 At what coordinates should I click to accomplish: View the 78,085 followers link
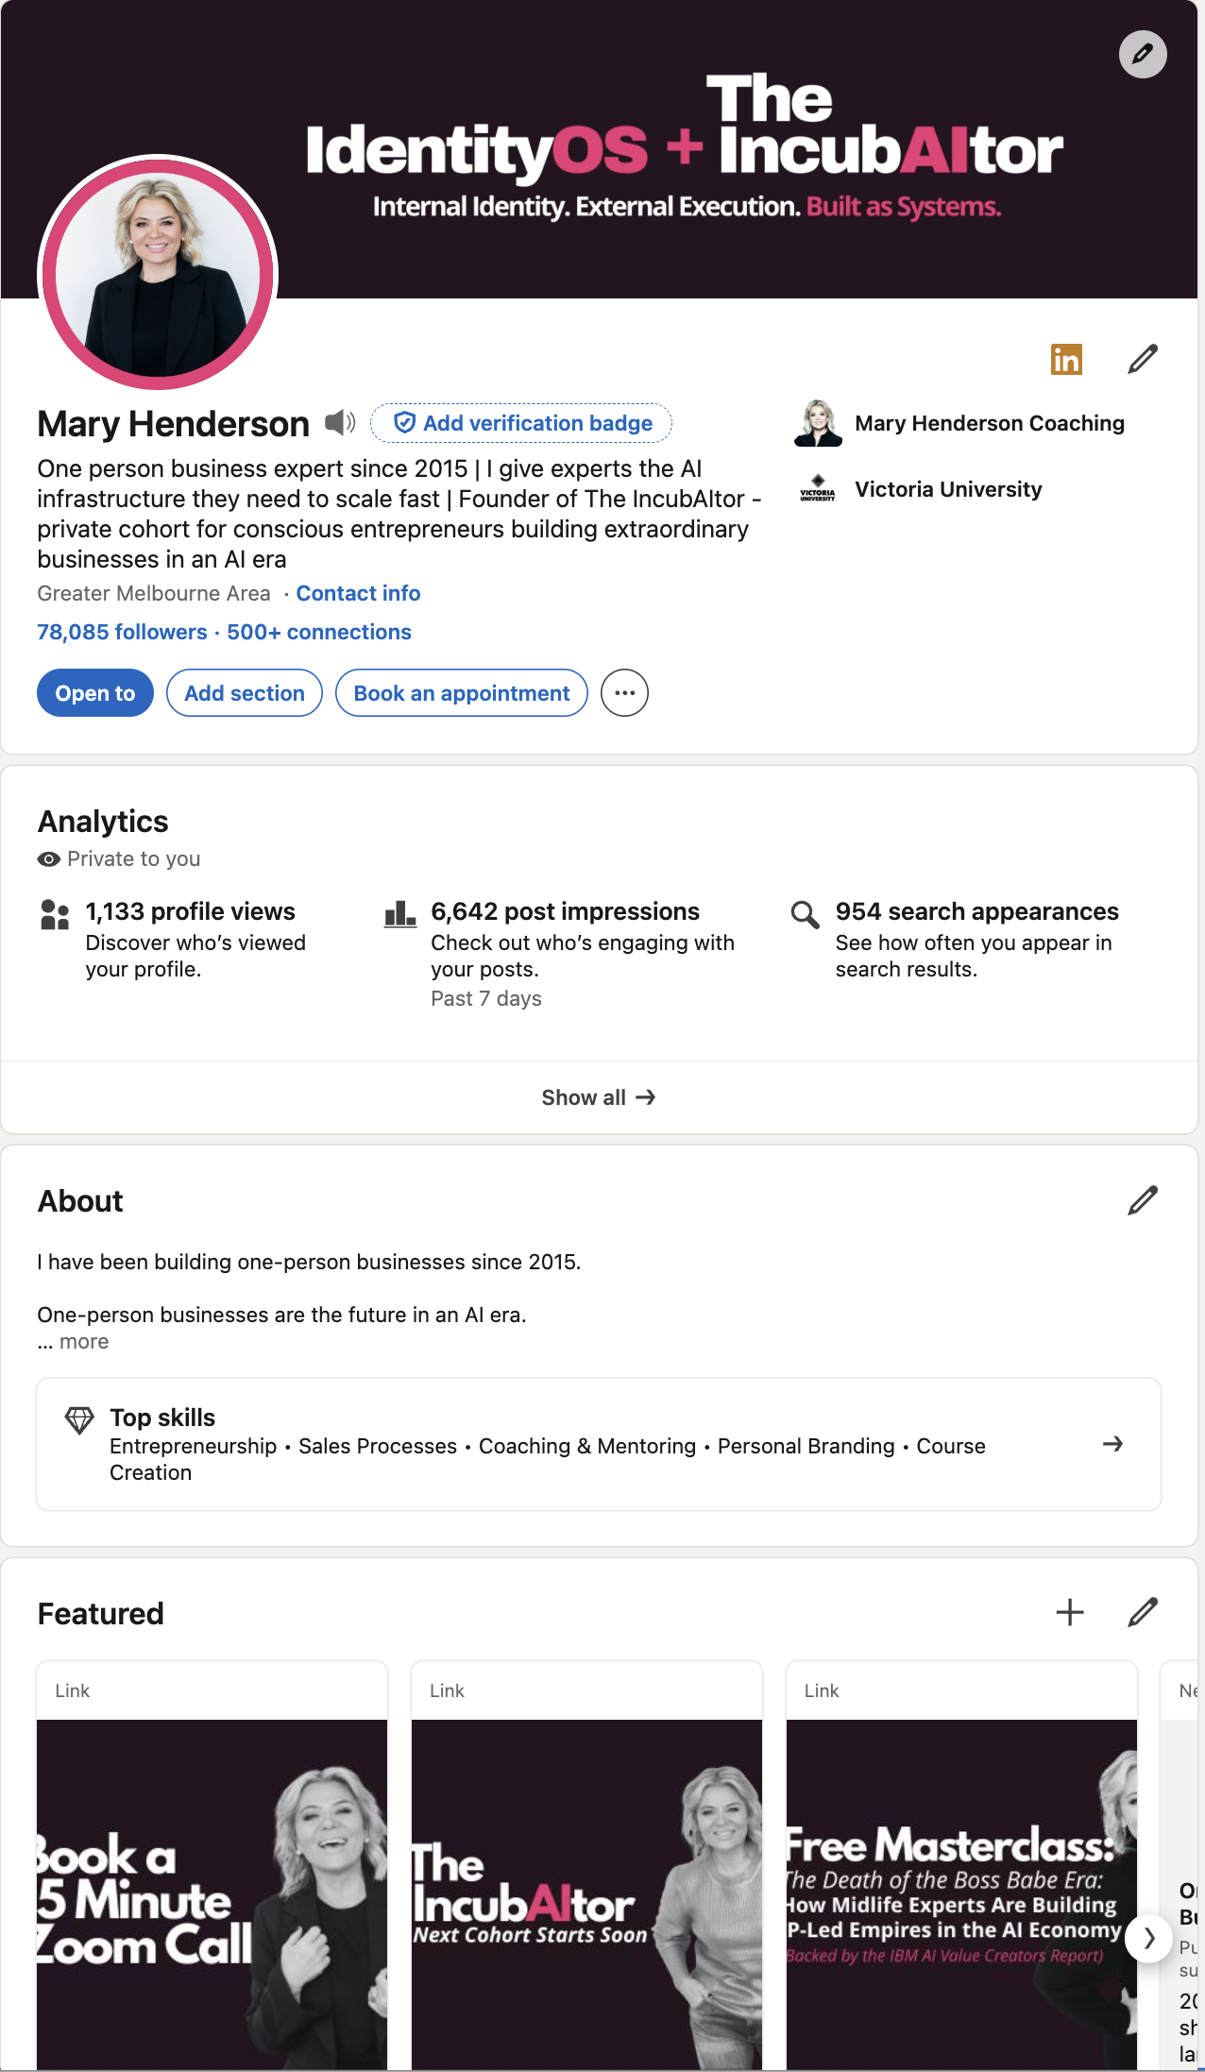click(x=122, y=632)
